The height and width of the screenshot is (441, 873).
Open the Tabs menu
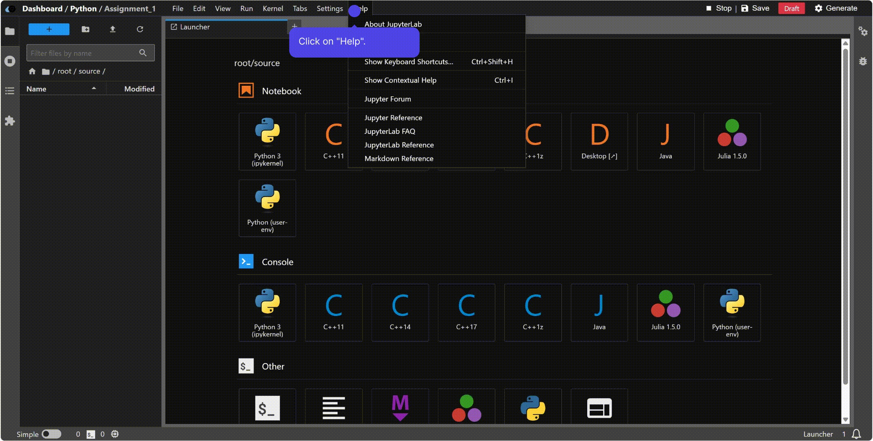click(x=300, y=8)
